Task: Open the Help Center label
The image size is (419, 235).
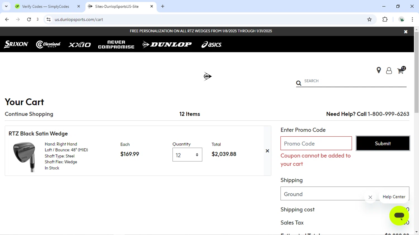Action: pyautogui.click(x=394, y=197)
